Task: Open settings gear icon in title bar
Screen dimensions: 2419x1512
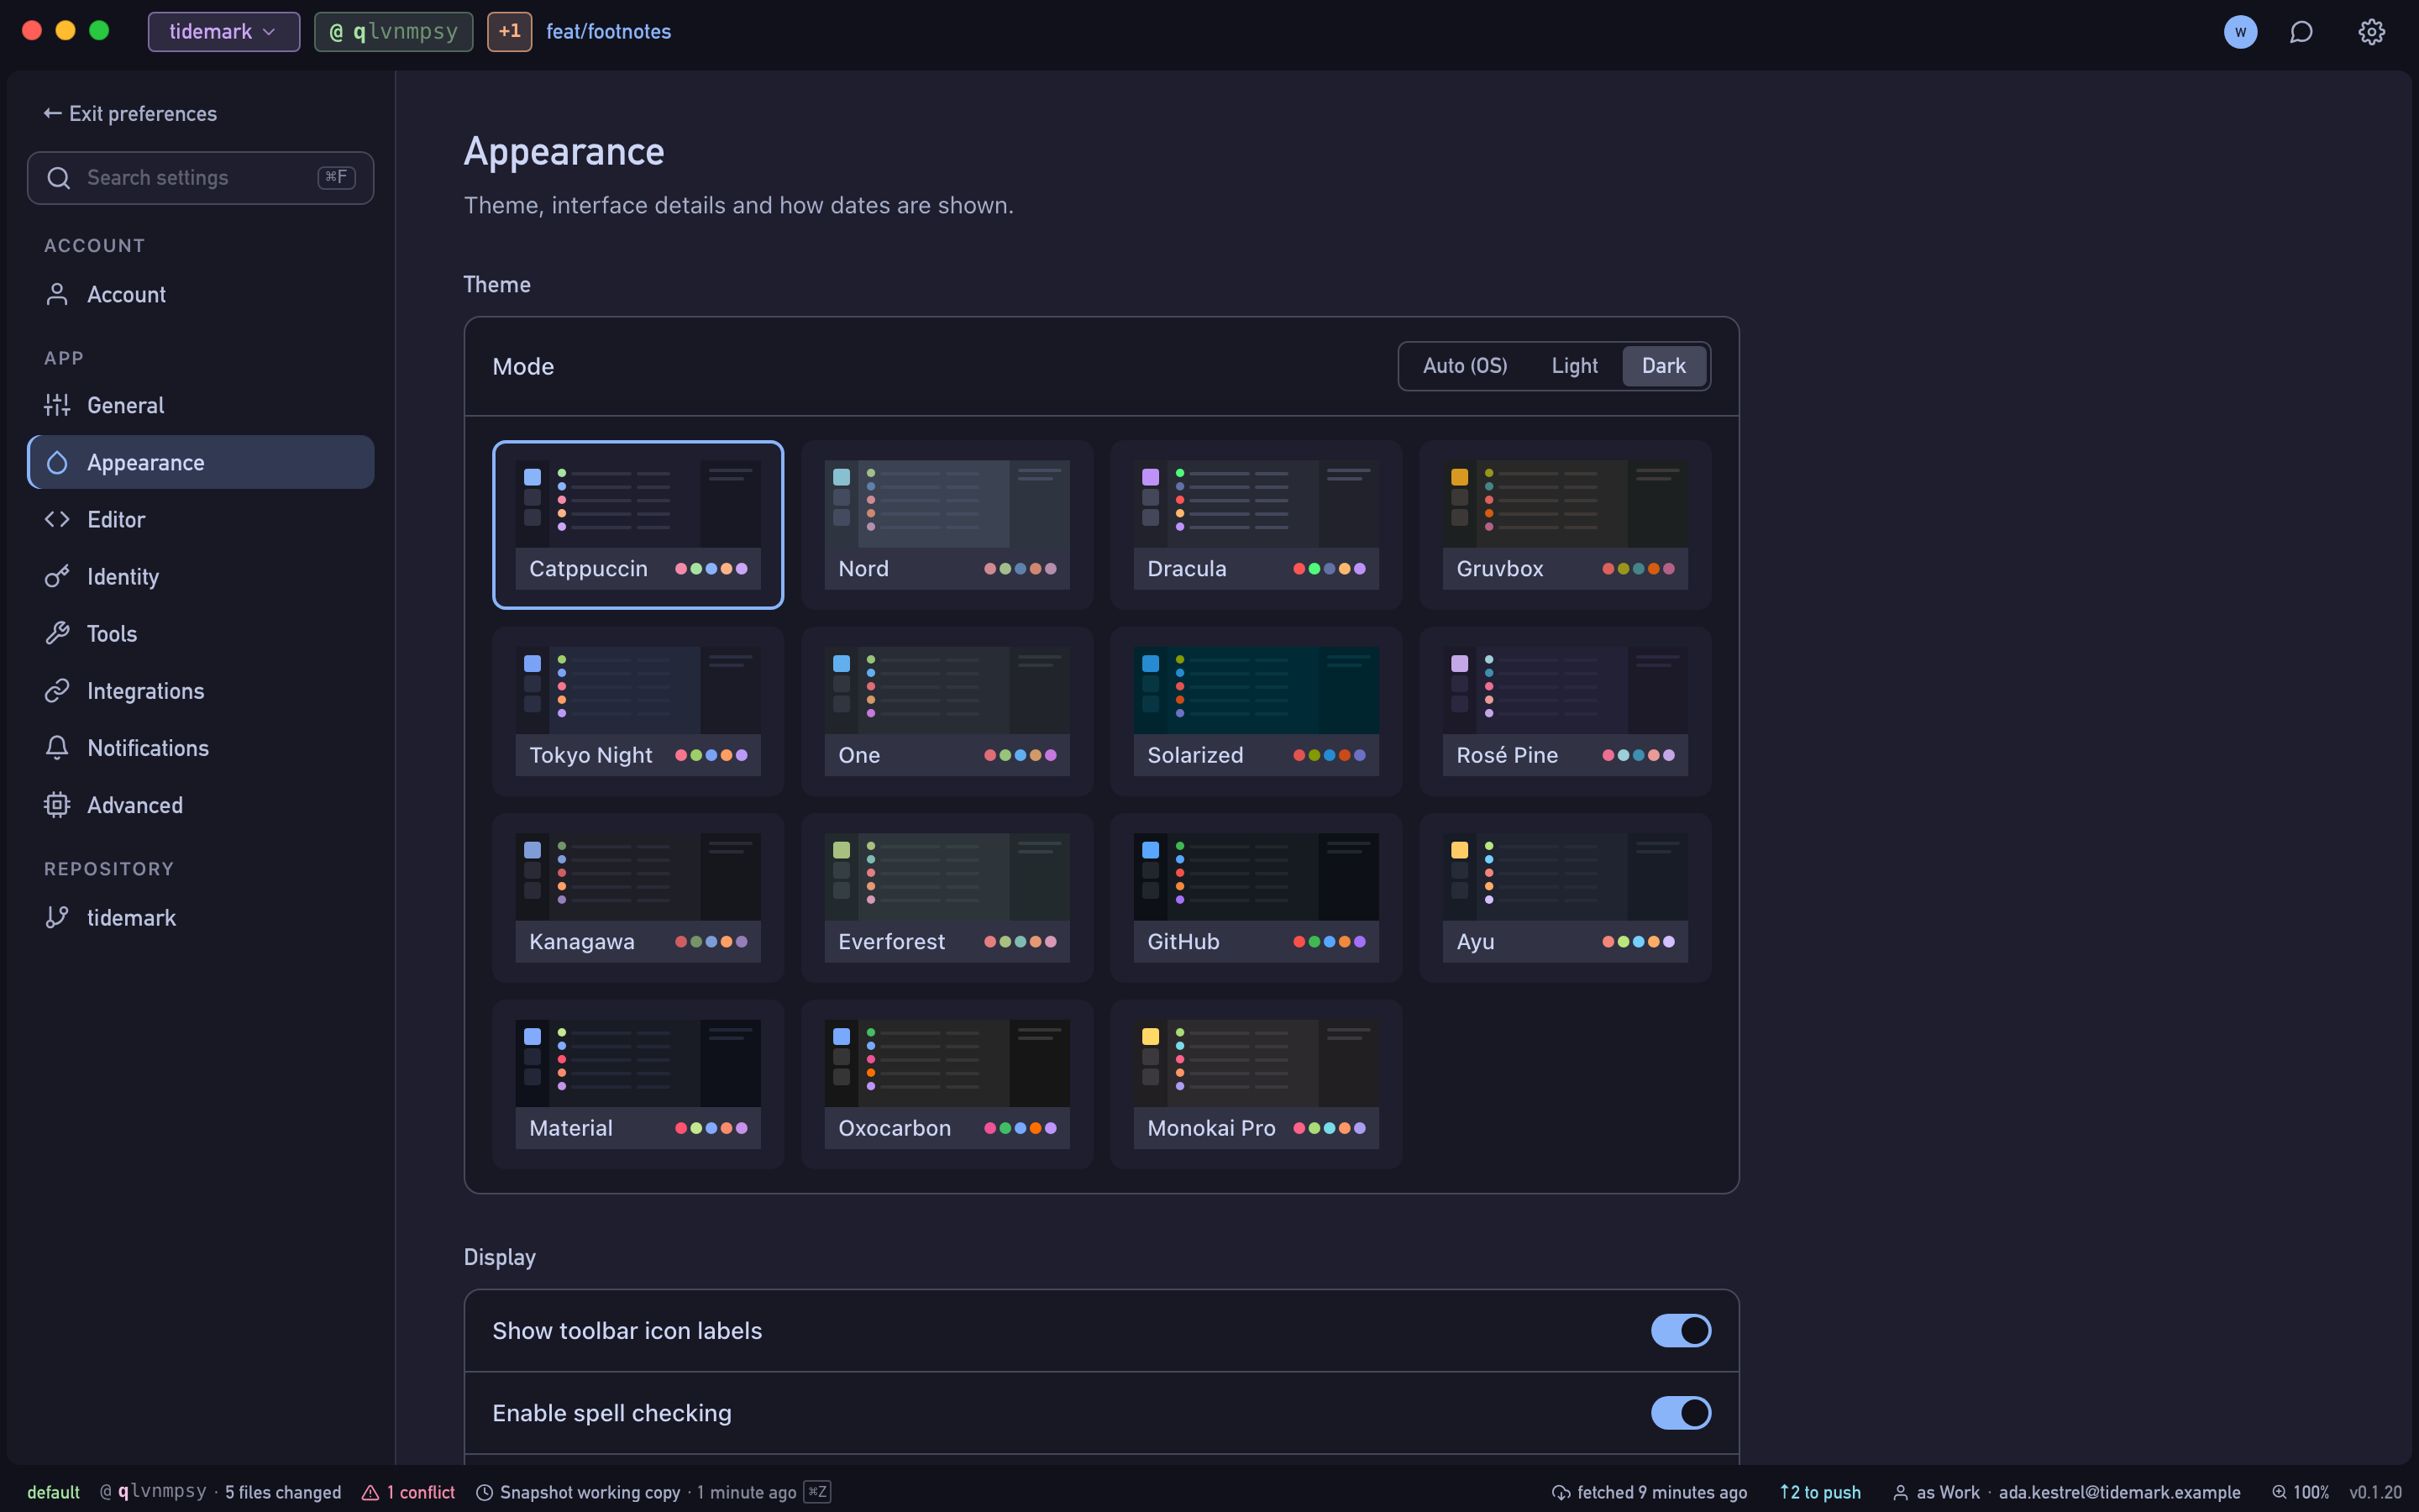Action: (2371, 32)
